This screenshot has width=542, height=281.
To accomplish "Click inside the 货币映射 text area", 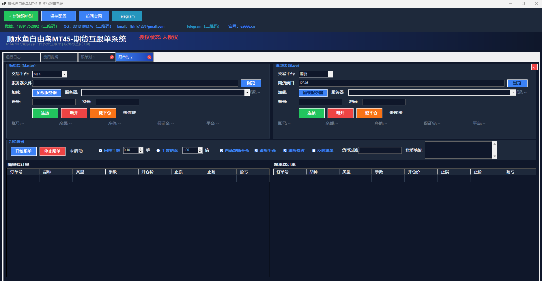I will pos(459,150).
